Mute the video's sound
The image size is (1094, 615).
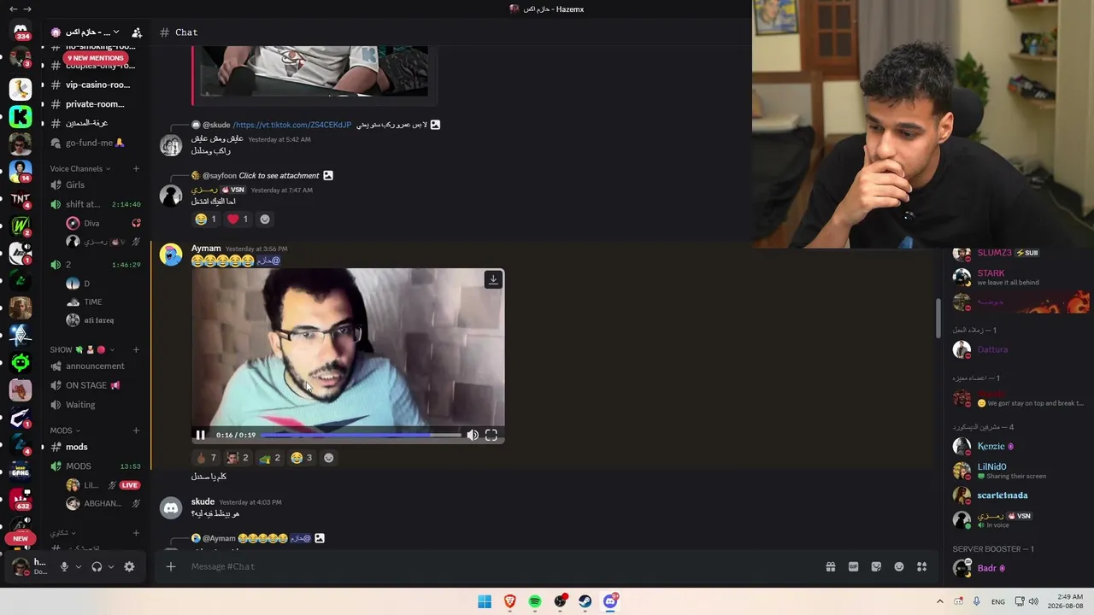(x=473, y=435)
